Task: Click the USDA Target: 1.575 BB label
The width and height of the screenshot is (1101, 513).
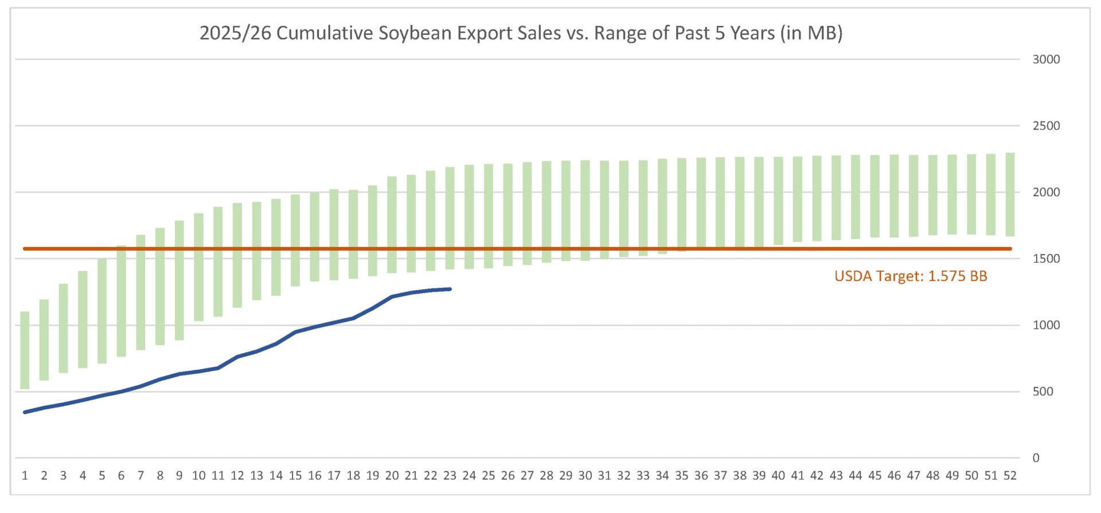Action: pos(910,276)
